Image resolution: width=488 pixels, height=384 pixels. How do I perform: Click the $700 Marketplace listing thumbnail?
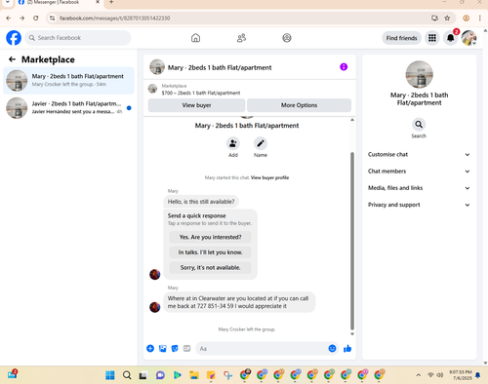point(152,89)
